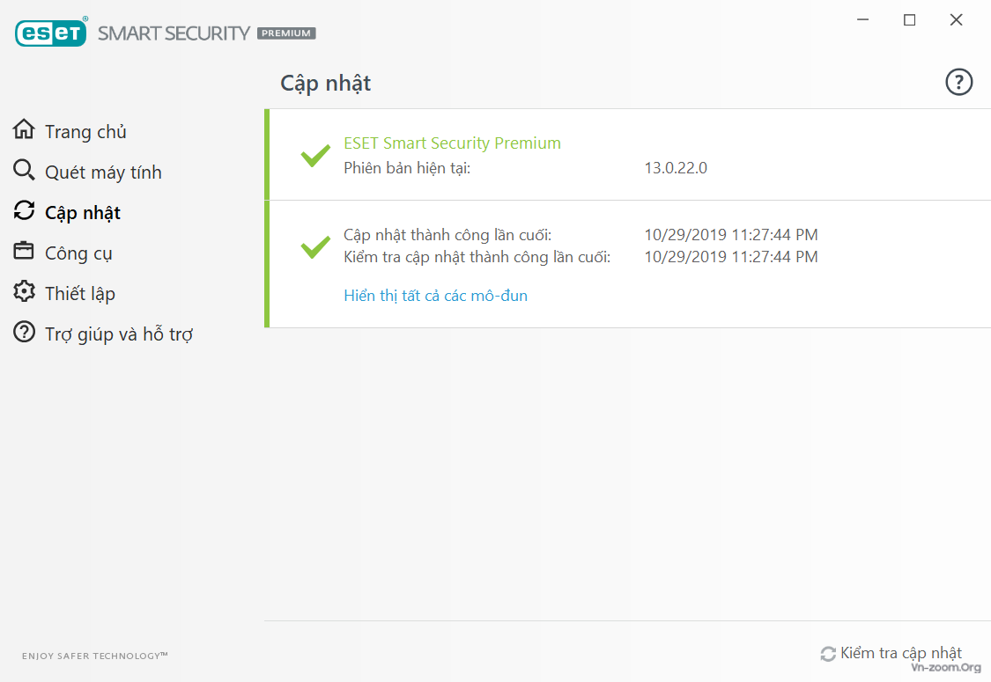Maximize the ESET window
Screen dimensions: 991x682
pyautogui.click(x=910, y=20)
